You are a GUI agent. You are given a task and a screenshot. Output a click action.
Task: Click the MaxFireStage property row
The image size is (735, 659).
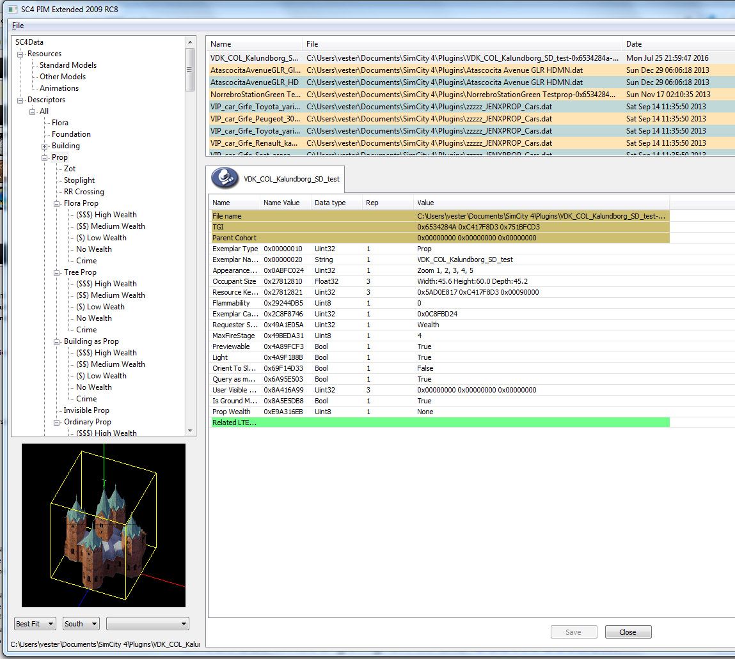click(440, 336)
